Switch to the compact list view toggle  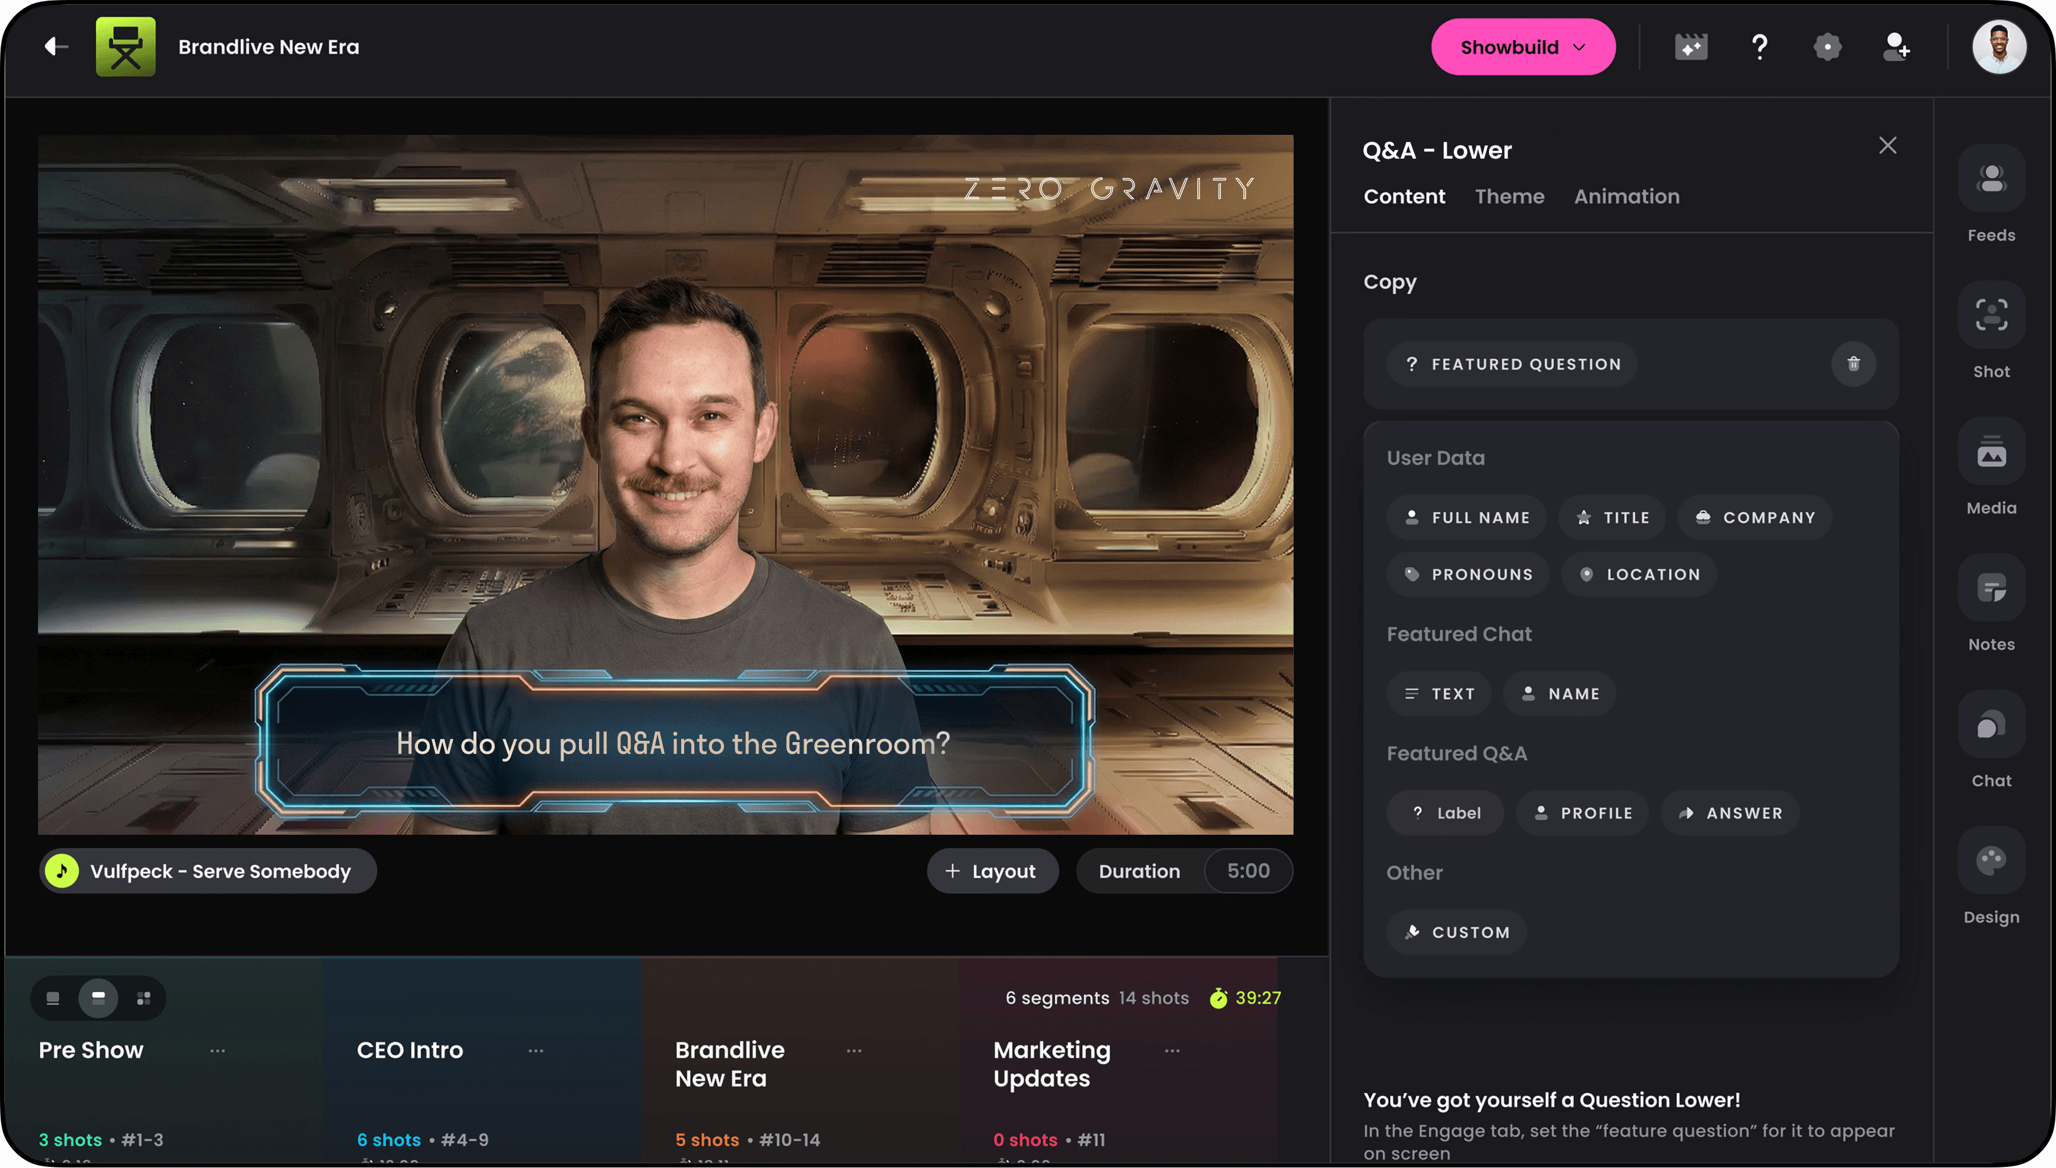coord(53,998)
